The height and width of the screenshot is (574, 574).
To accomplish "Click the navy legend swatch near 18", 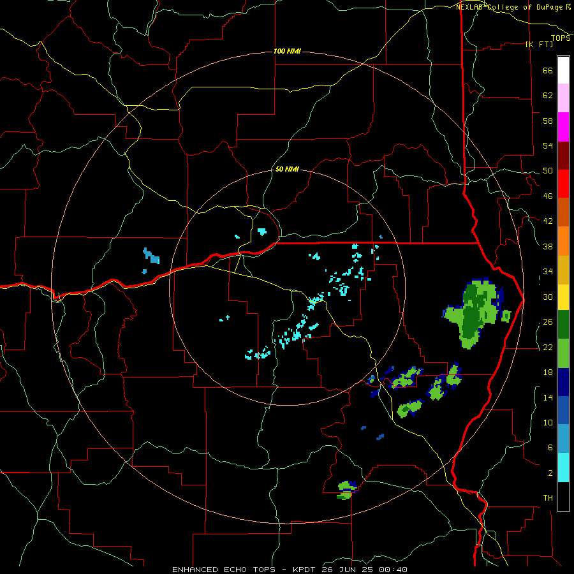I will pos(563,382).
